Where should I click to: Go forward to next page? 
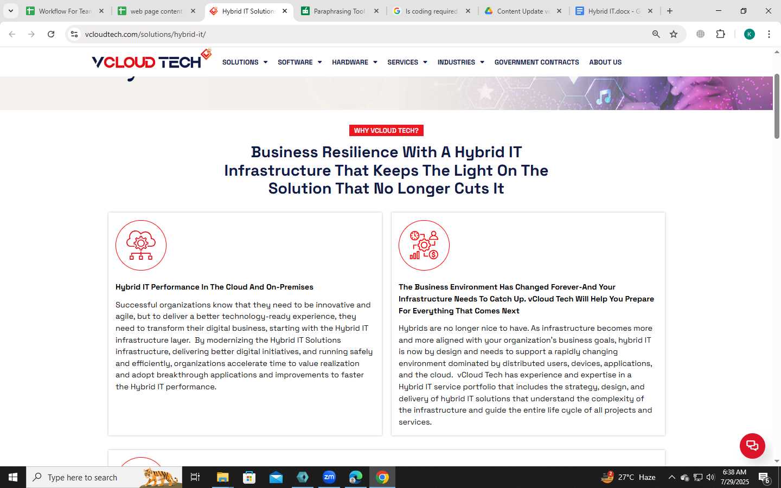pos(31,34)
